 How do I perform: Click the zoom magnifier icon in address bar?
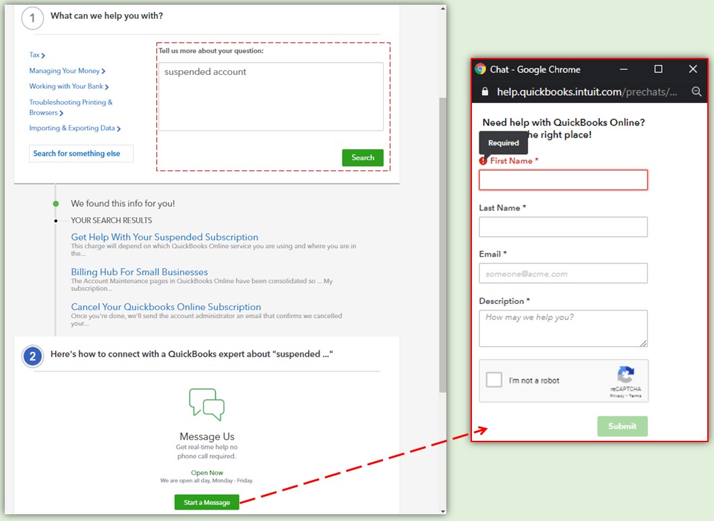click(x=696, y=92)
